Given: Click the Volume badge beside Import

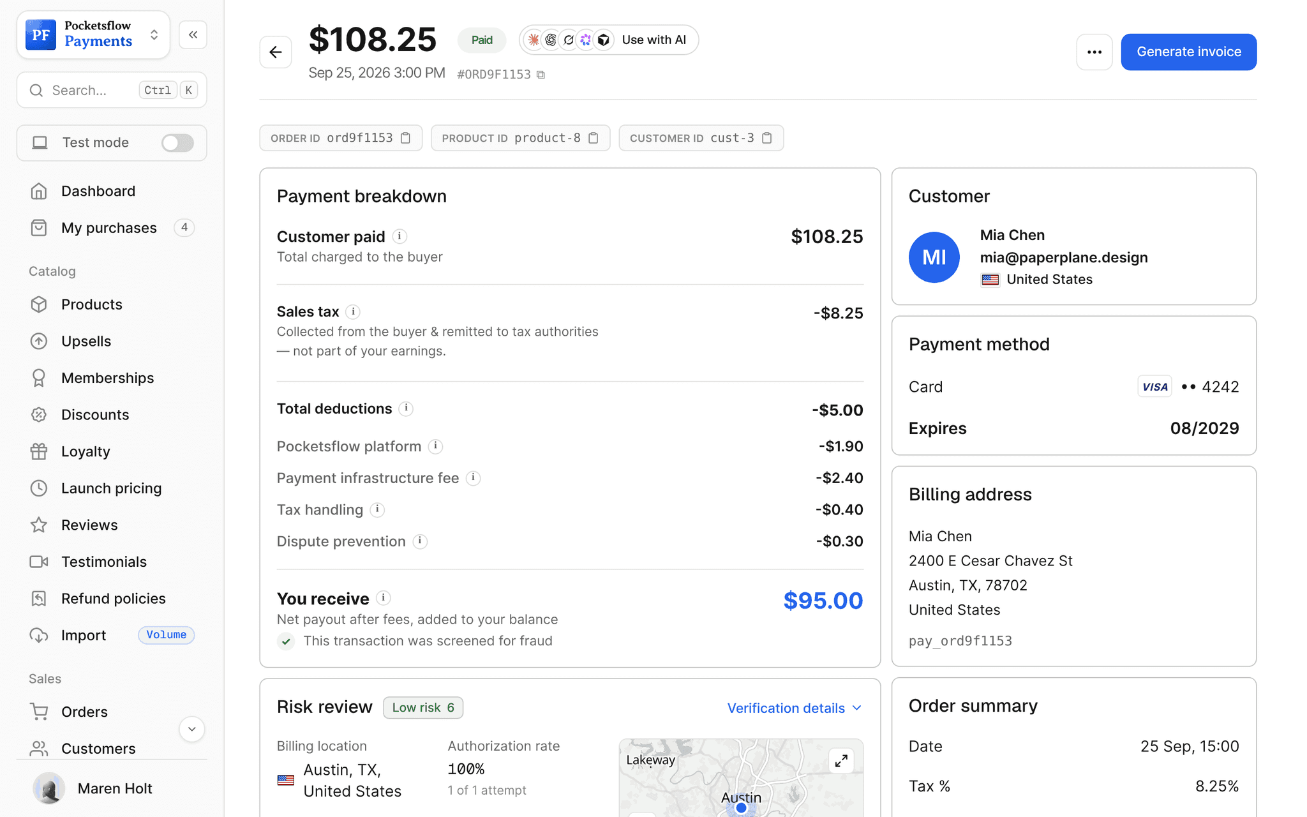Looking at the screenshot, I should 167,635.
